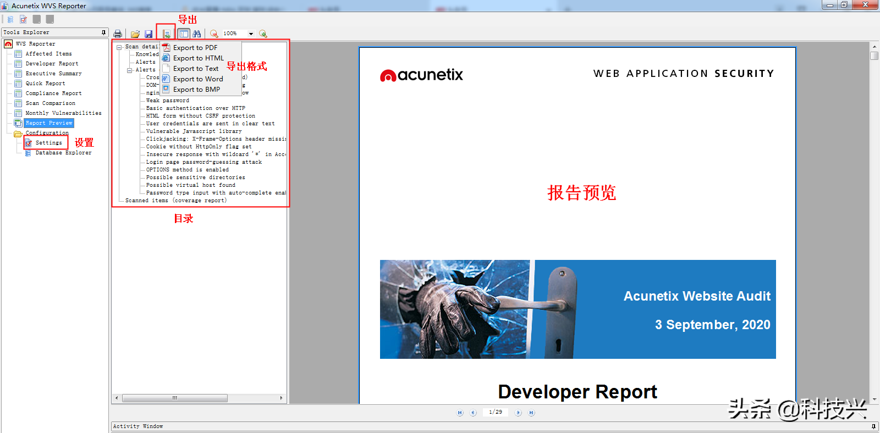The width and height of the screenshot is (880, 433).
Task: Open Find with the binoculars icon
Action: point(197,34)
